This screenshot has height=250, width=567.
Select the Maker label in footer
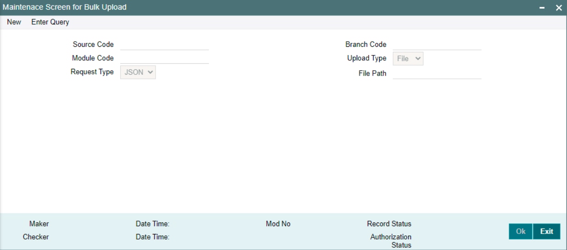click(x=39, y=224)
